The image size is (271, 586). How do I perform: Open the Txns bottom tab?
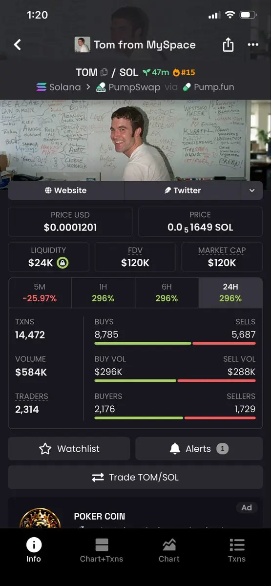(237, 550)
